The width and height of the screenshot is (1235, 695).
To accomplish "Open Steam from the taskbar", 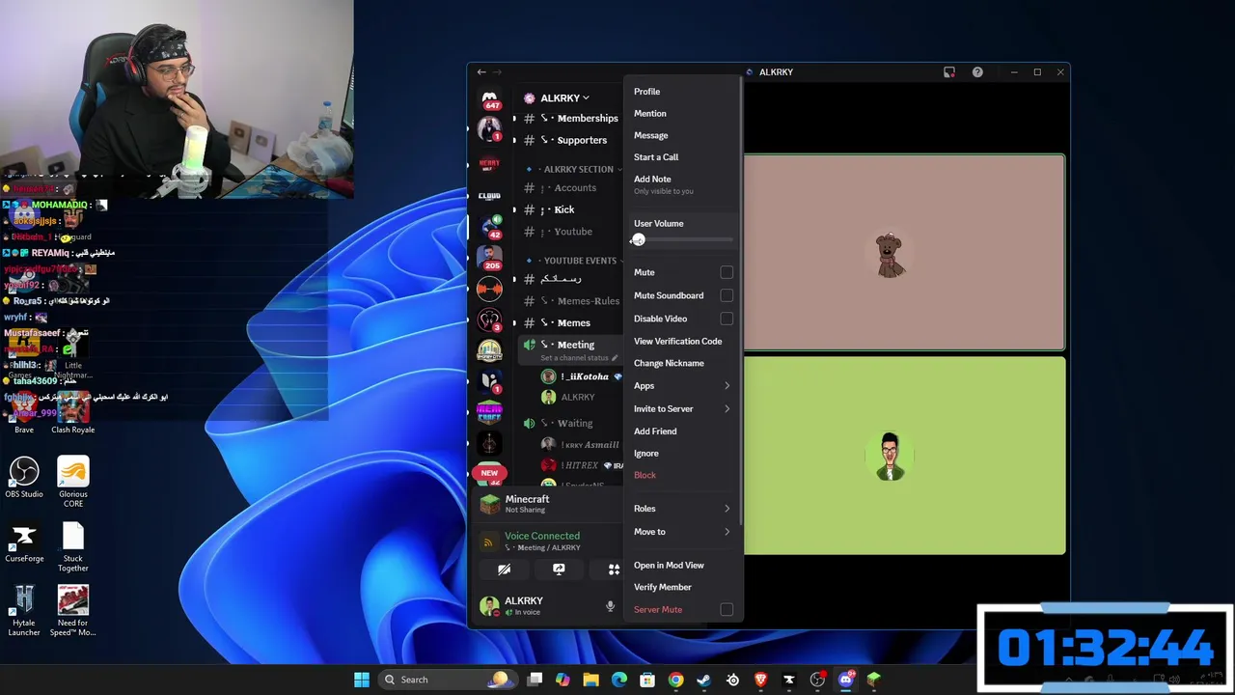I will [x=704, y=680].
